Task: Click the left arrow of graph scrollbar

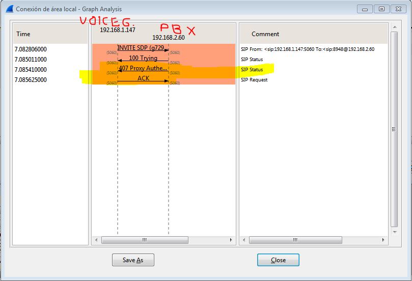Action: pos(96,240)
